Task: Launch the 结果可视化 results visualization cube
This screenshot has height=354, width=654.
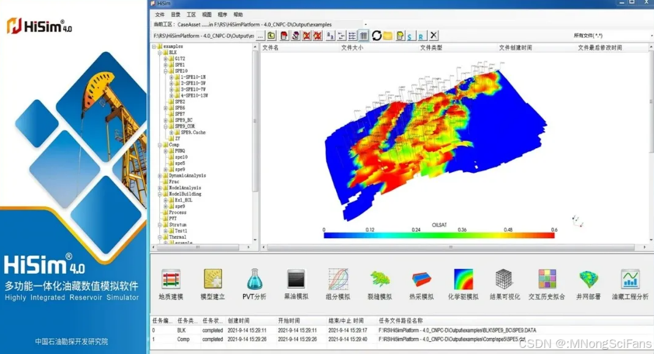Action: pos(505,285)
